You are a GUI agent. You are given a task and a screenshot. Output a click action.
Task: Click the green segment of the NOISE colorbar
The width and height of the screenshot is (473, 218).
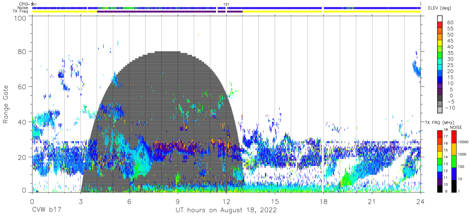pos(454,161)
